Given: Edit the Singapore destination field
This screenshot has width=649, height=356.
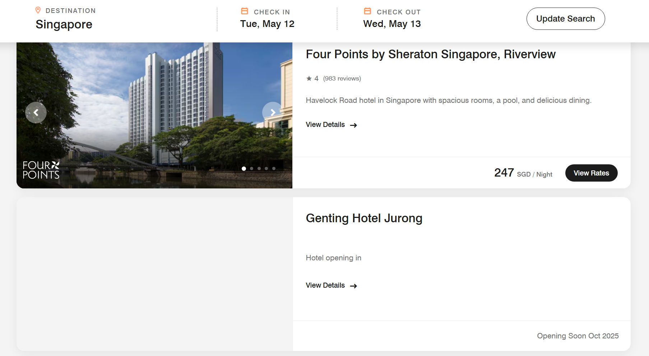Looking at the screenshot, I should pos(64,24).
